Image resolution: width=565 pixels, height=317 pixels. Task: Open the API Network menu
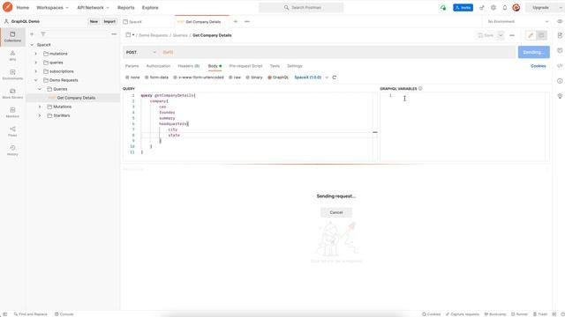(x=93, y=8)
